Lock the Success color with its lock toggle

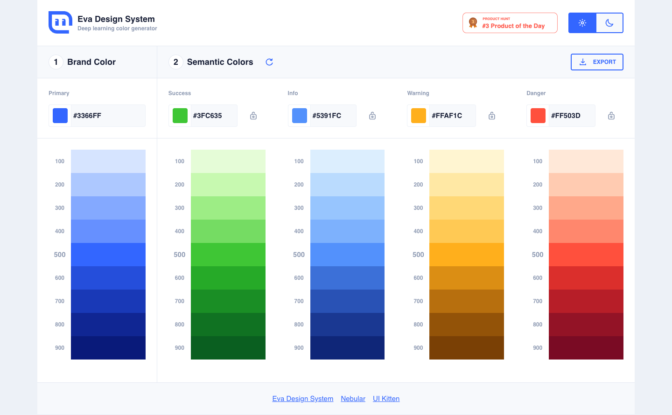253,115
